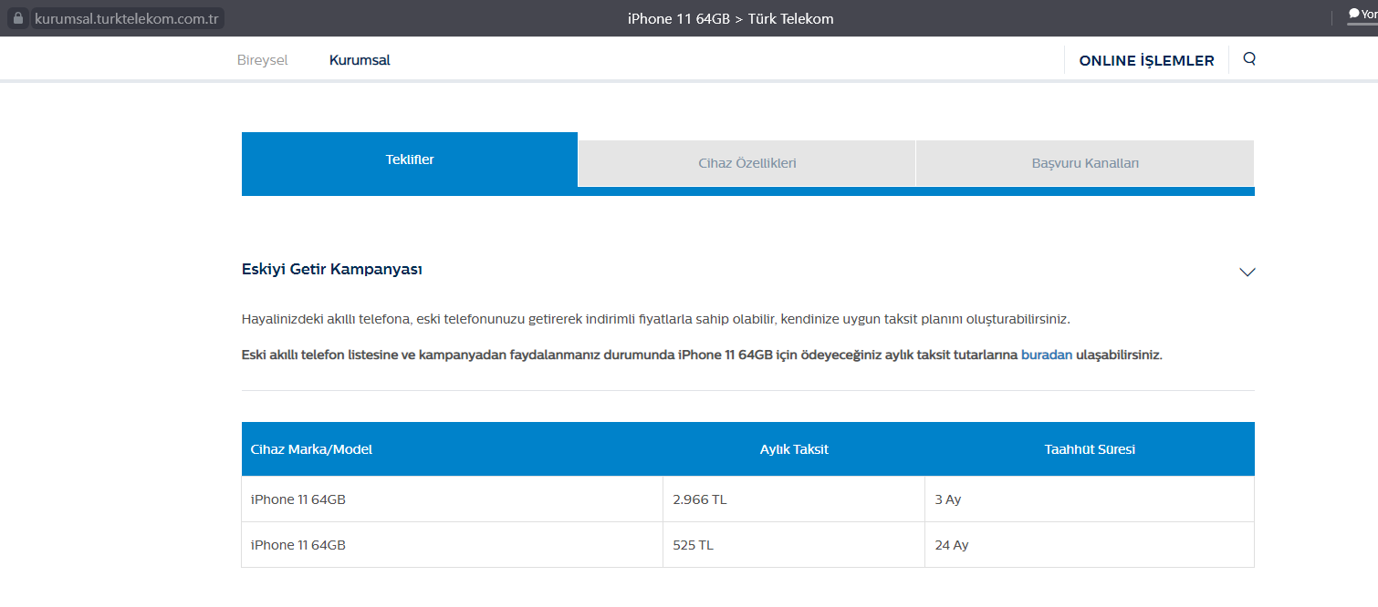Select the 24 Ay cell
Screen dimensions: 1378x607
1090,545
